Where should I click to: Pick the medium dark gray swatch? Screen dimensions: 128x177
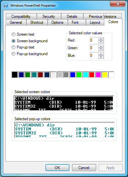click(x=66, y=75)
